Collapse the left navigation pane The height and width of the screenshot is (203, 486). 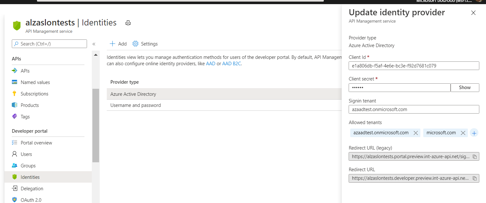[94, 44]
